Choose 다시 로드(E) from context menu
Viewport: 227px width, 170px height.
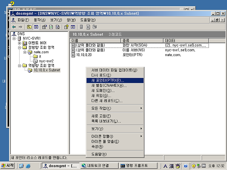[115, 75]
